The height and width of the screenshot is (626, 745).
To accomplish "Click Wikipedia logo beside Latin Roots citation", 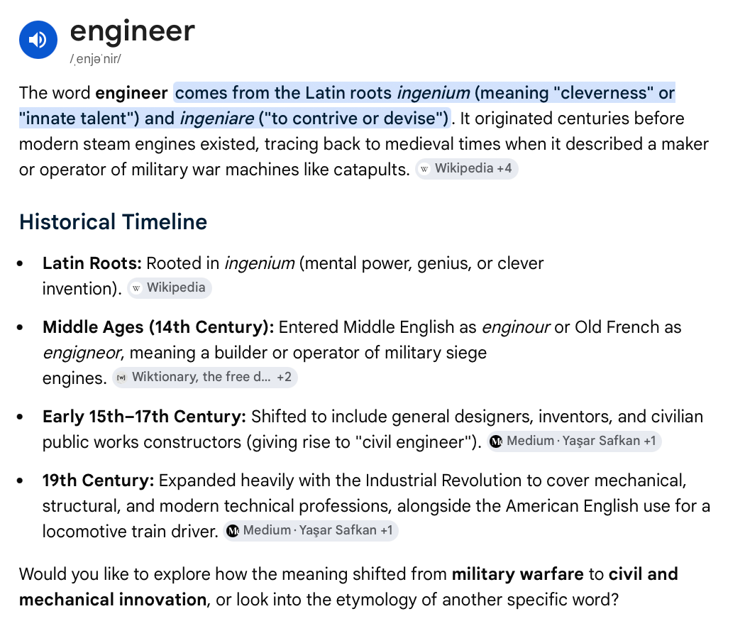I will pyautogui.click(x=136, y=288).
